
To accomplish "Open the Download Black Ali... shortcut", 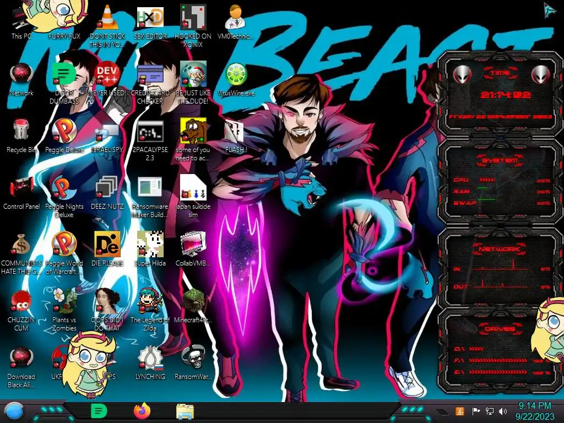I will coord(21,367).
